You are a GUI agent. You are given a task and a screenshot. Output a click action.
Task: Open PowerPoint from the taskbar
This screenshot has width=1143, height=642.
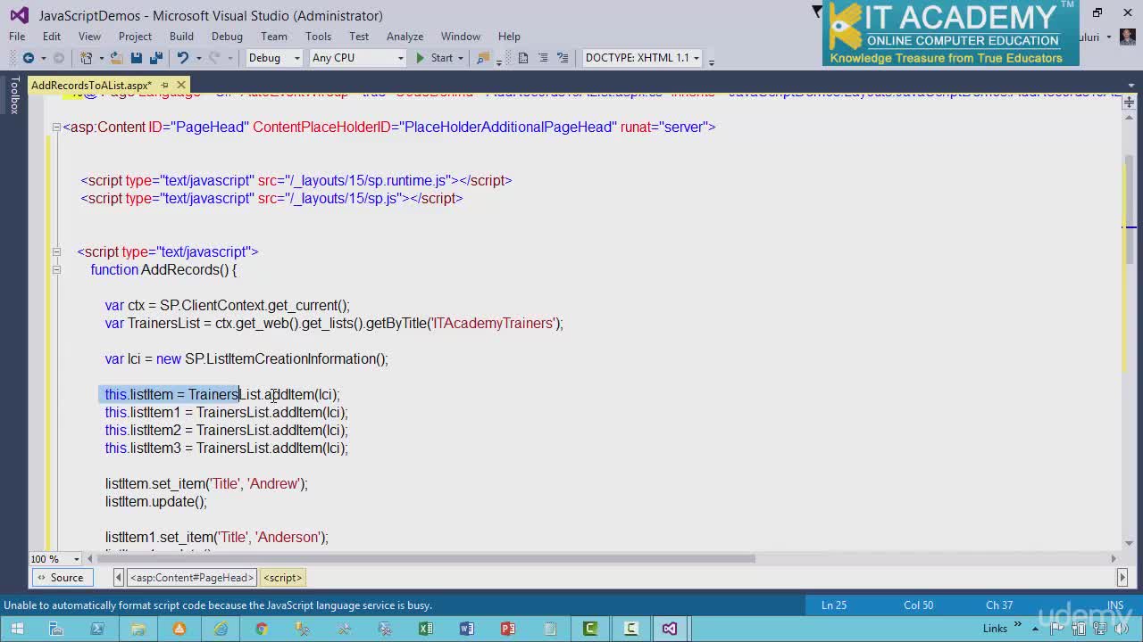508,629
